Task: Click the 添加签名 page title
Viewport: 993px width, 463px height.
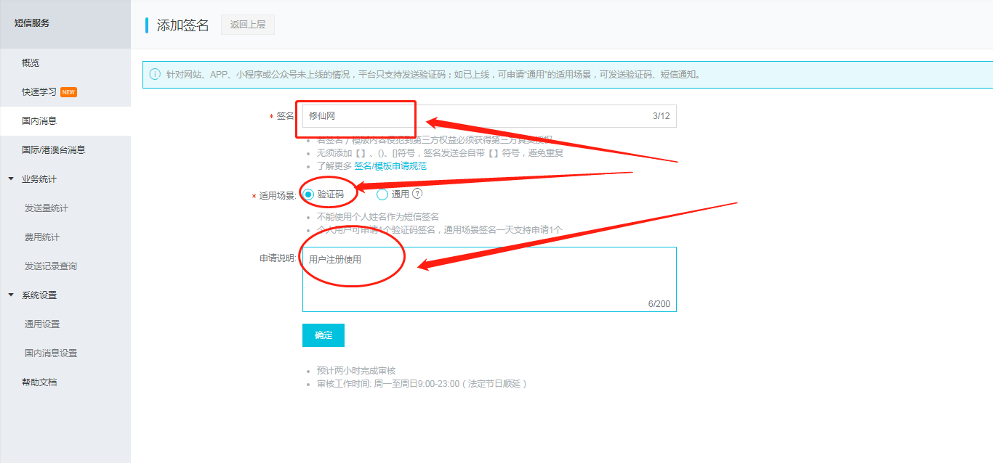Action: click(x=183, y=25)
